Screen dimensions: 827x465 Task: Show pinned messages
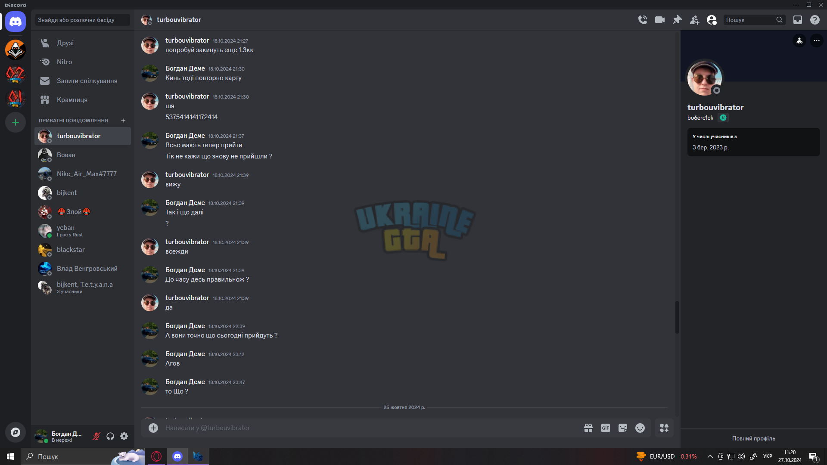(677, 20)
